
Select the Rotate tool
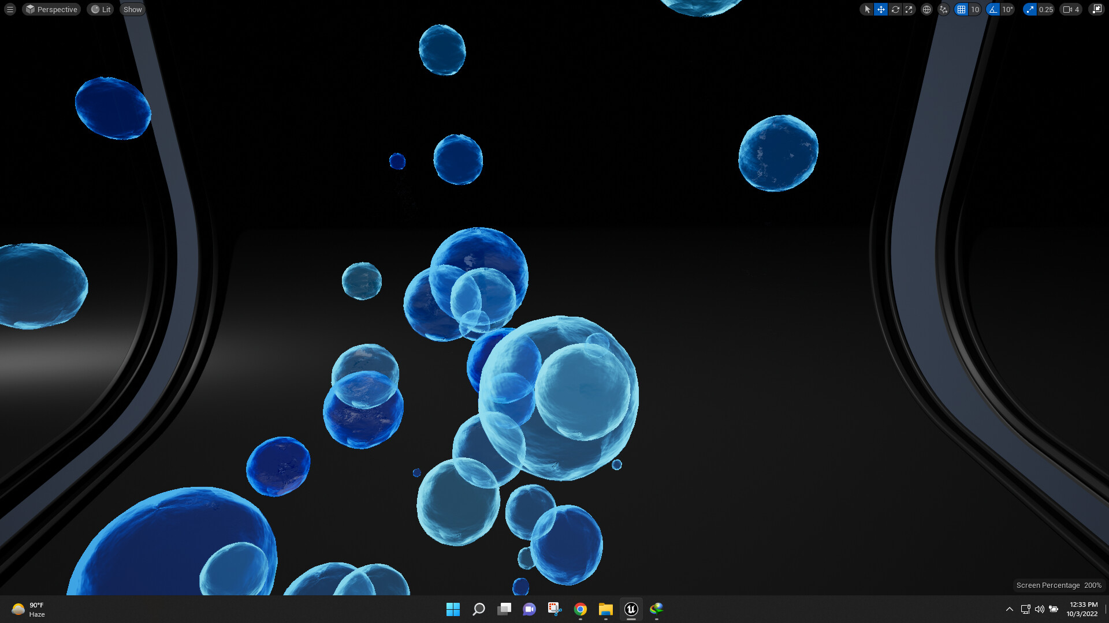pyautogui.click(x=895, y=9)
